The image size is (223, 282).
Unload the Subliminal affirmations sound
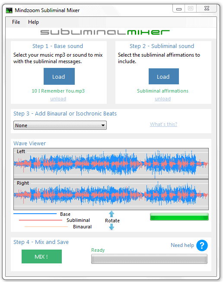(162, 99)
